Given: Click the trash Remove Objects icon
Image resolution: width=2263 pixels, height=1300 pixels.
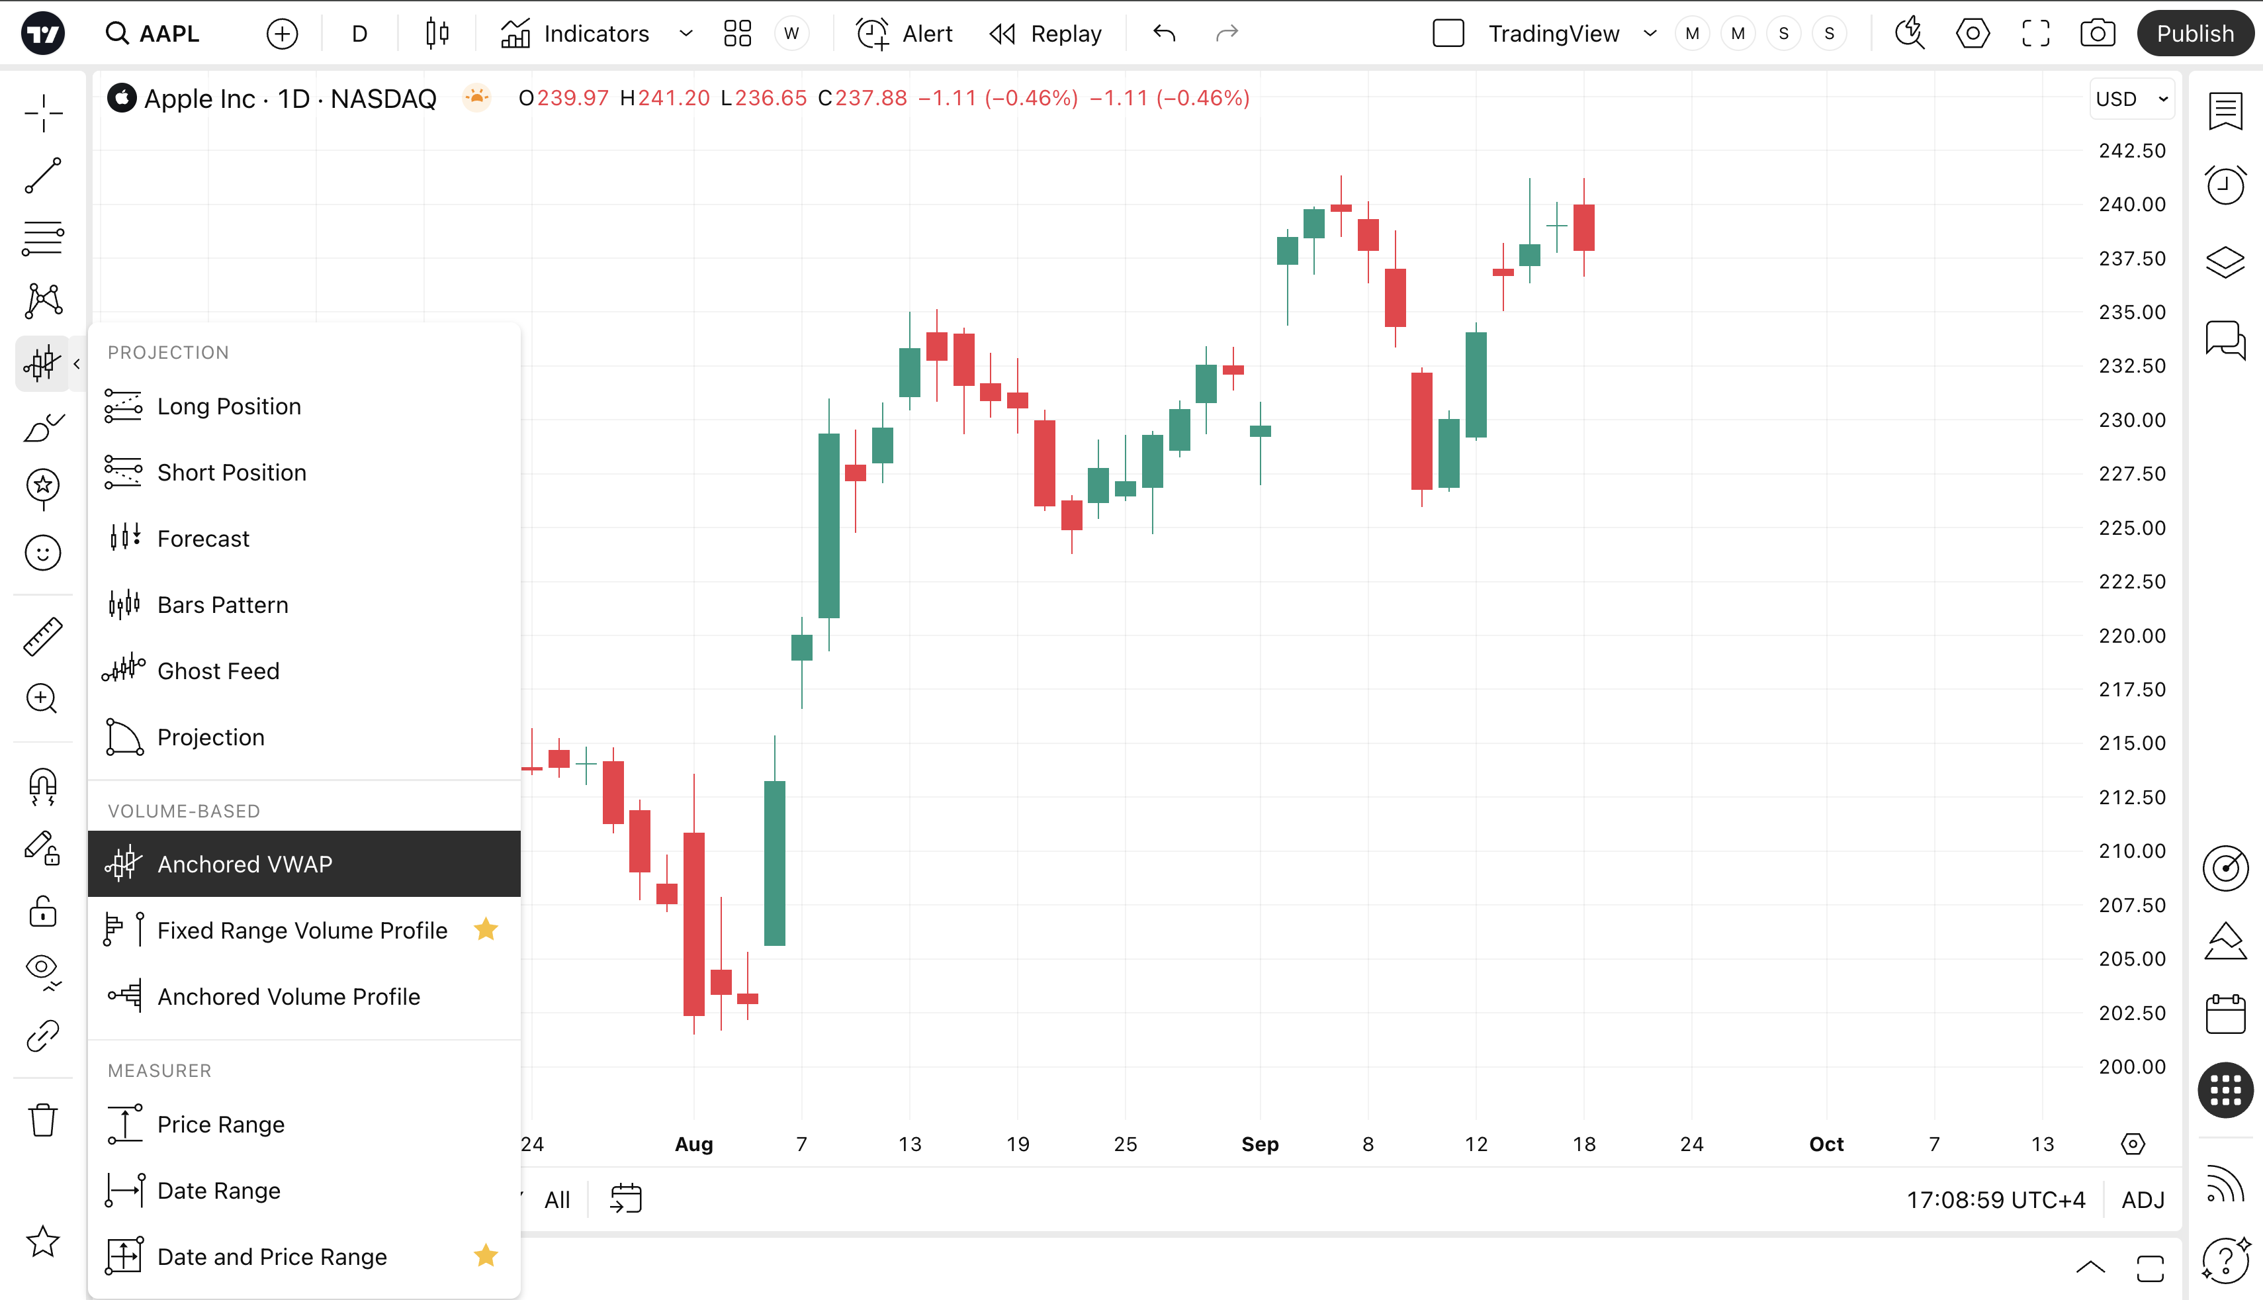Looking at the screenshot, I should coord(43,1120).
